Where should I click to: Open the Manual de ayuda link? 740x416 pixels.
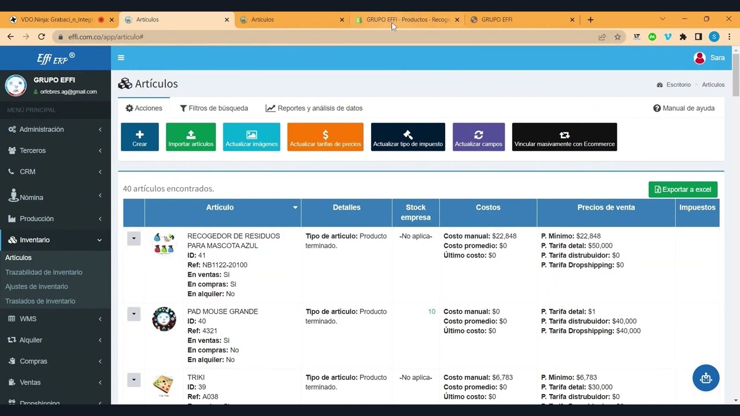tap(684, 108)
